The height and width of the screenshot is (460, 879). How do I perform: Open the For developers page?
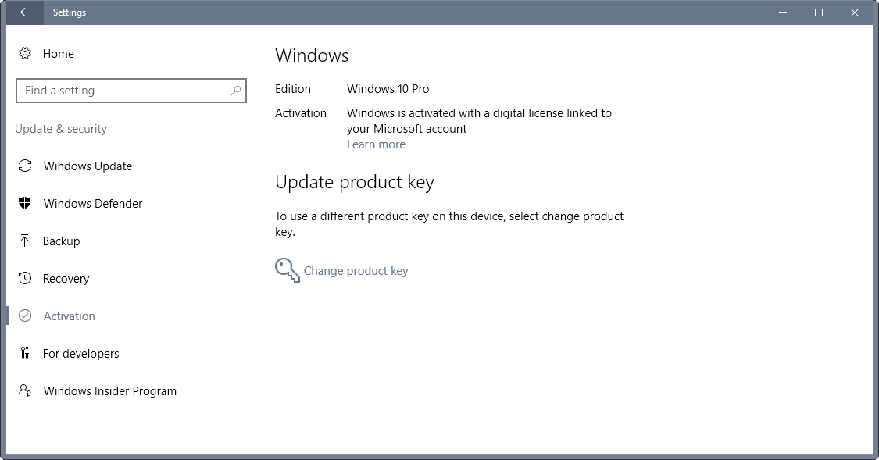[81, 354]
